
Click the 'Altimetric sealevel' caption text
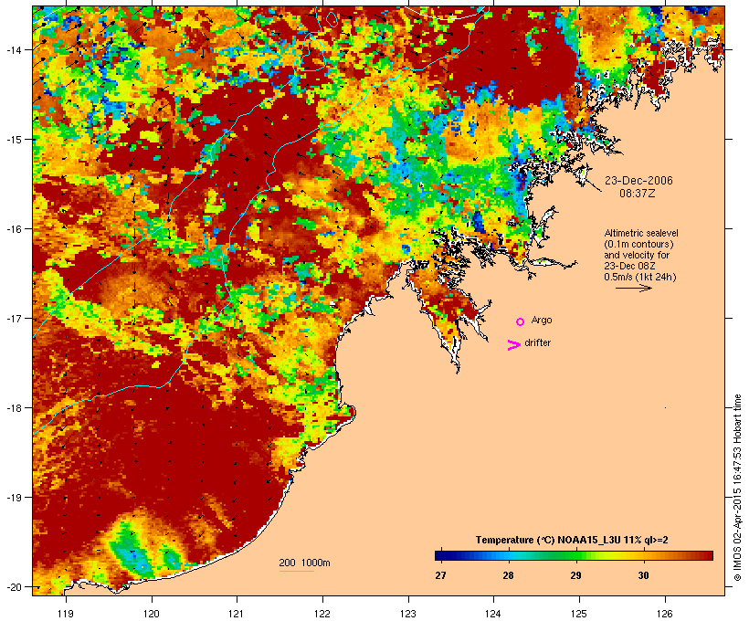click(641, 233)
